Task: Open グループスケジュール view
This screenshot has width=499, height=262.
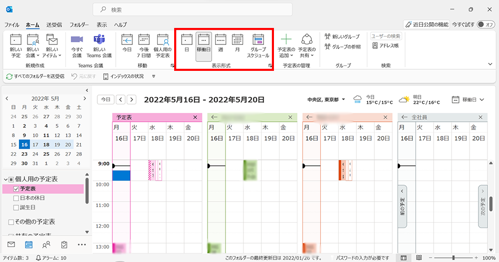Action: [x=258, y=45]
